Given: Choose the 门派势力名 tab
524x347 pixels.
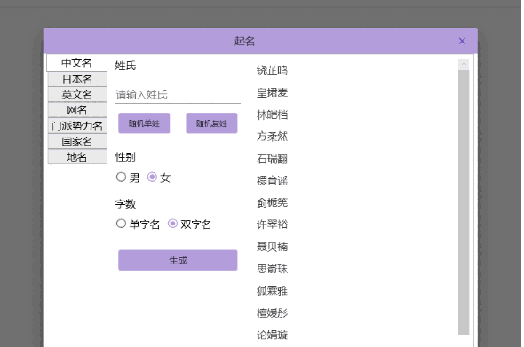Looking at the screenshot, I should click(x=77, y=126).
